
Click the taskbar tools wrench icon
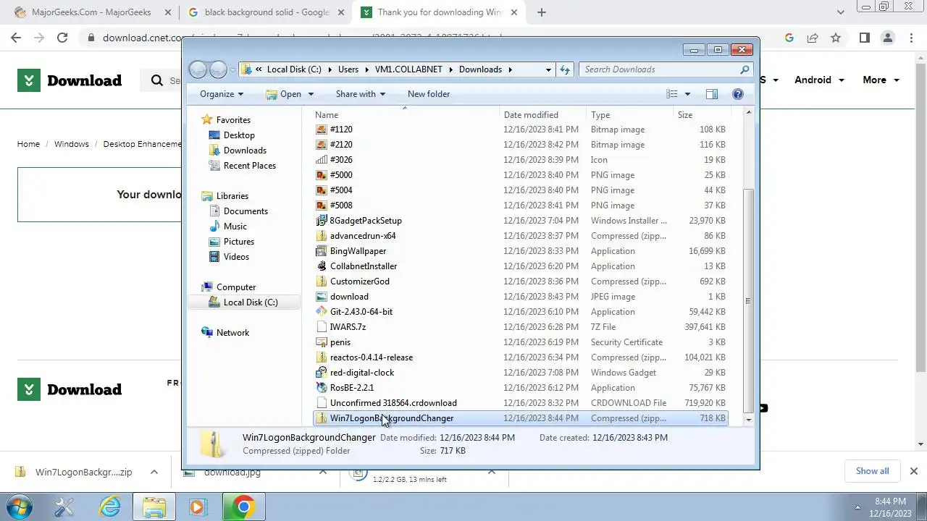click(x=64, y=507)
